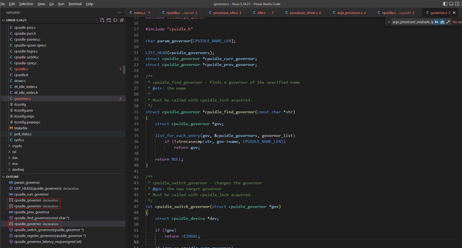The height and width of the screenshot is (248, 462).
Task: Open the Kconfig.arm file
Action: click(24, 110)
